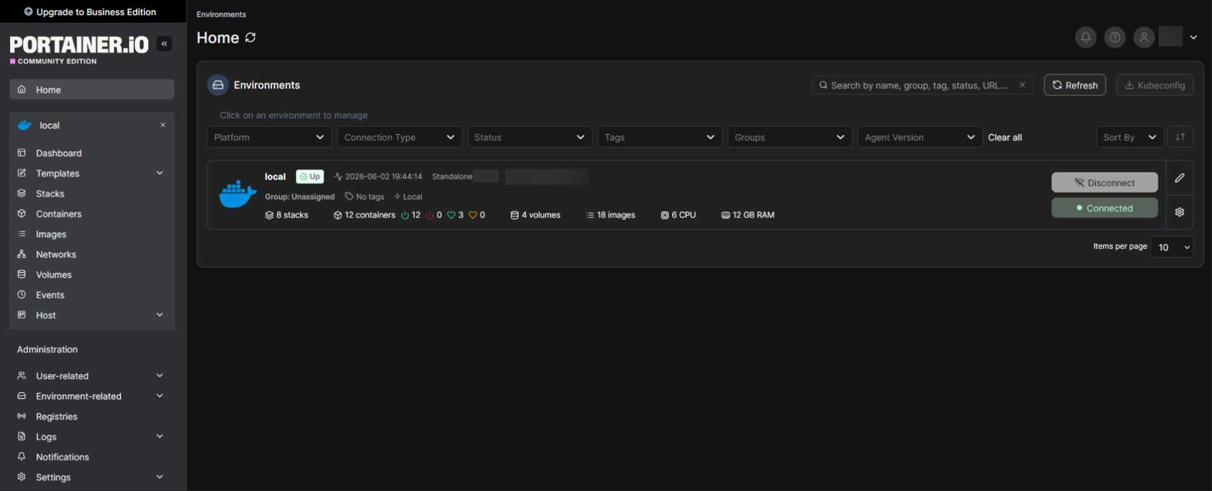Image resolution: width=1212 pixels, height=491 pixels.
Task: Click the Disconnect button
Action: (x=1105, y=182)
